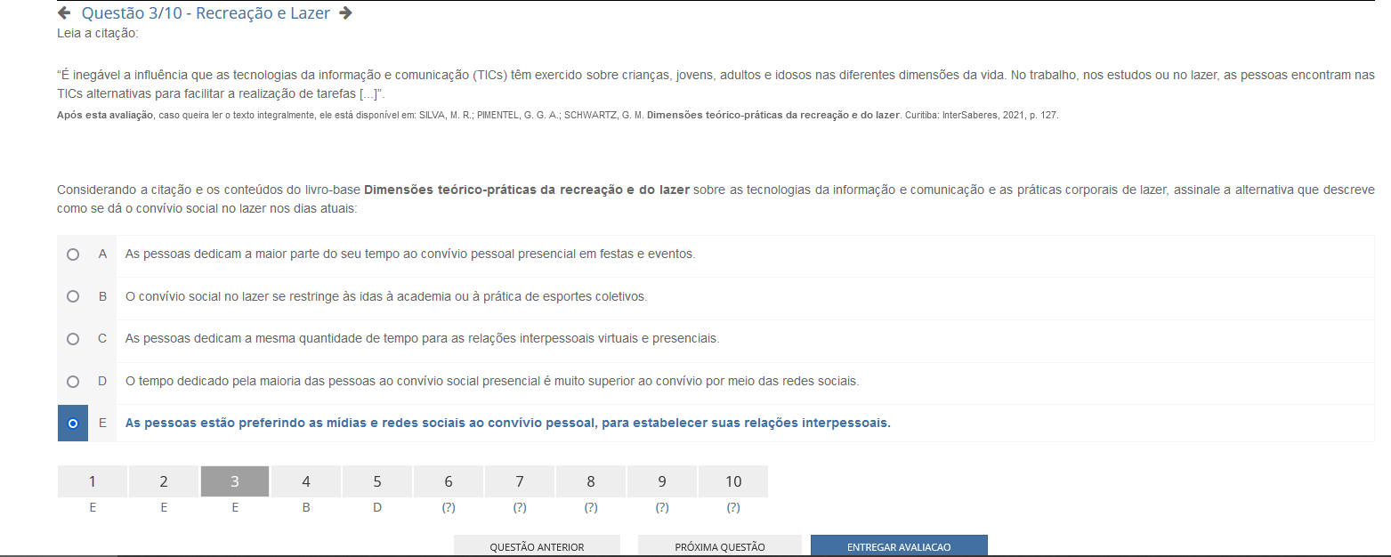This screenshot has width=1391, height=557.
Task: Choose radio option D
Action: tap(73, 382)
